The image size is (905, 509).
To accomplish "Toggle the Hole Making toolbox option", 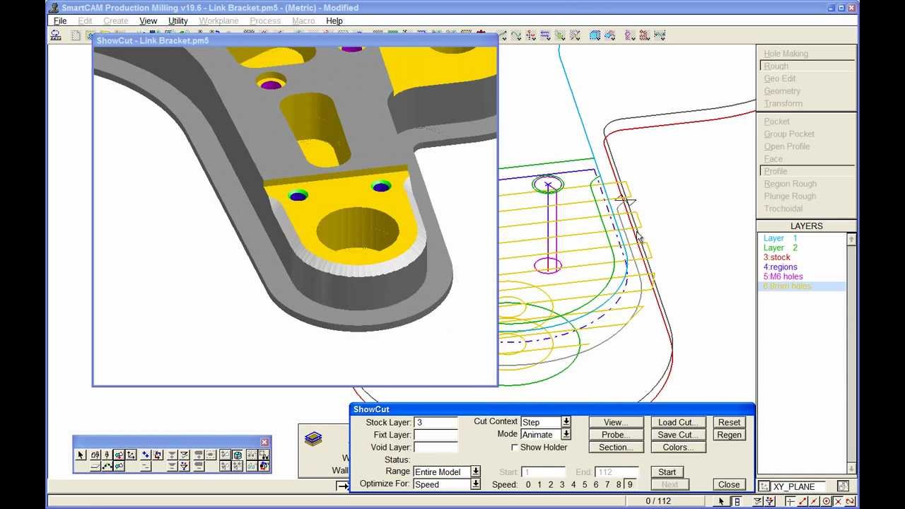I will click(x=786, y=54).
